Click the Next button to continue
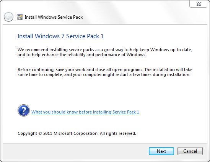This screenshot has width=210, height=162. pyautogui.click(x=161, y=151)
